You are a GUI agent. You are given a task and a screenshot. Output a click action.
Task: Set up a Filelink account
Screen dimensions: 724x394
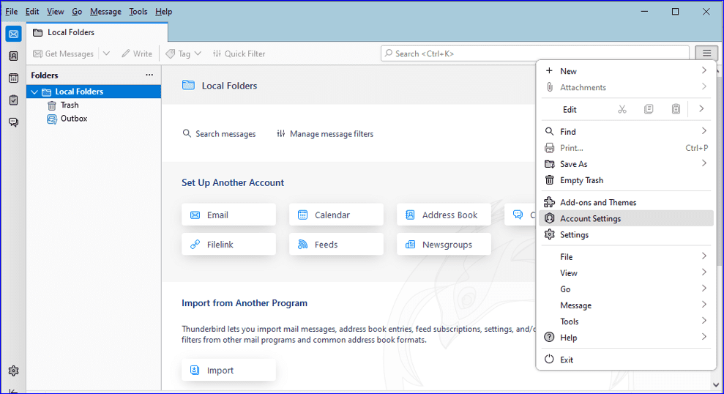click(x=228, y=245)
